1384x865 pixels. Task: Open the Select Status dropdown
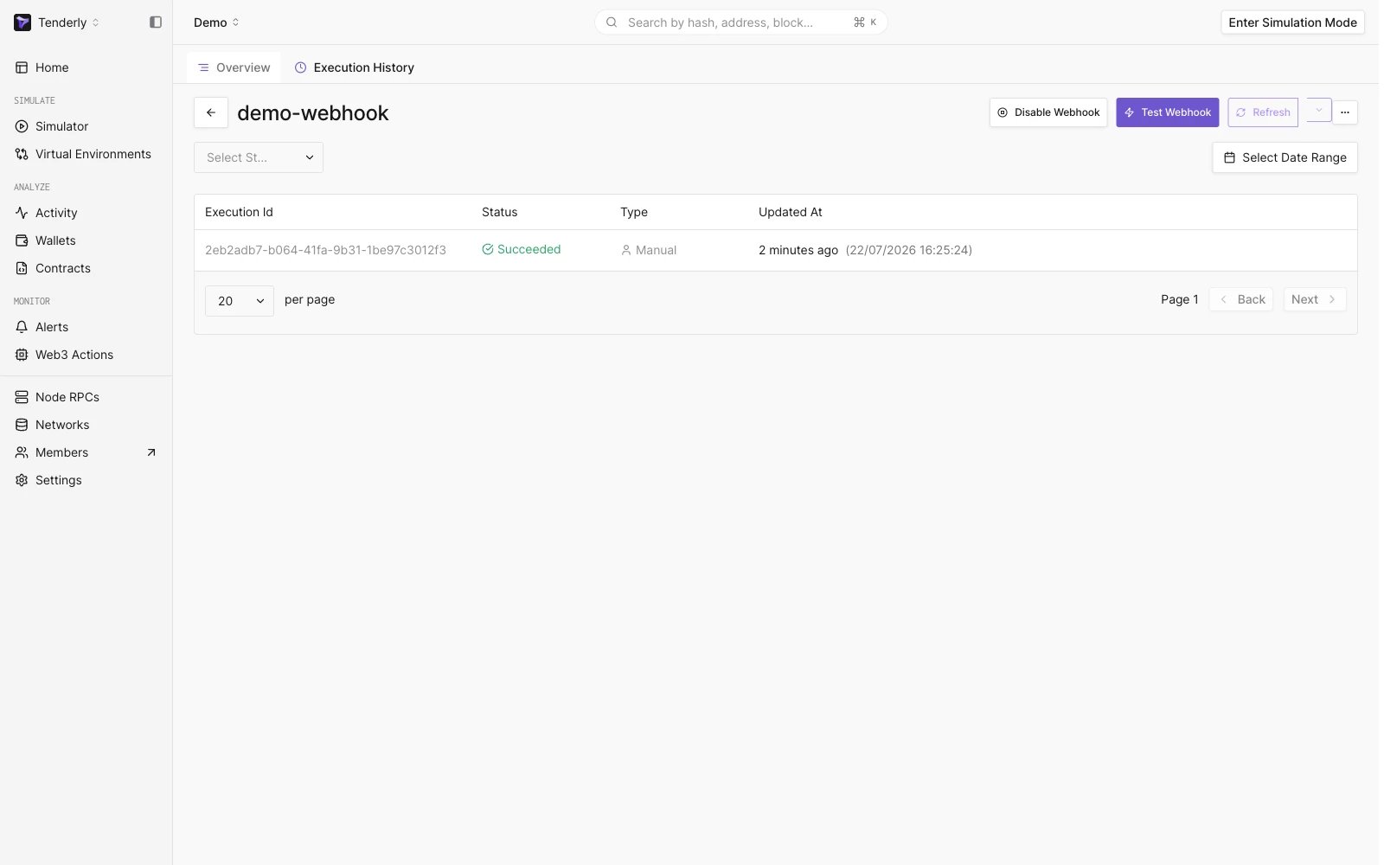pyautogui.click(x=259, y=157)
